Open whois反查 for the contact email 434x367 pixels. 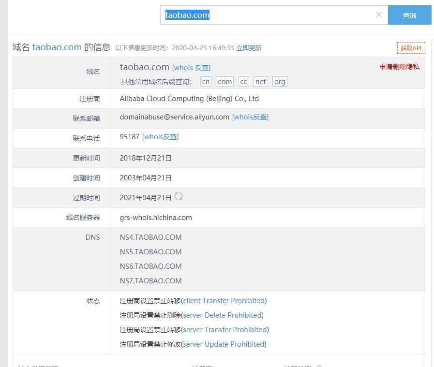250,117
